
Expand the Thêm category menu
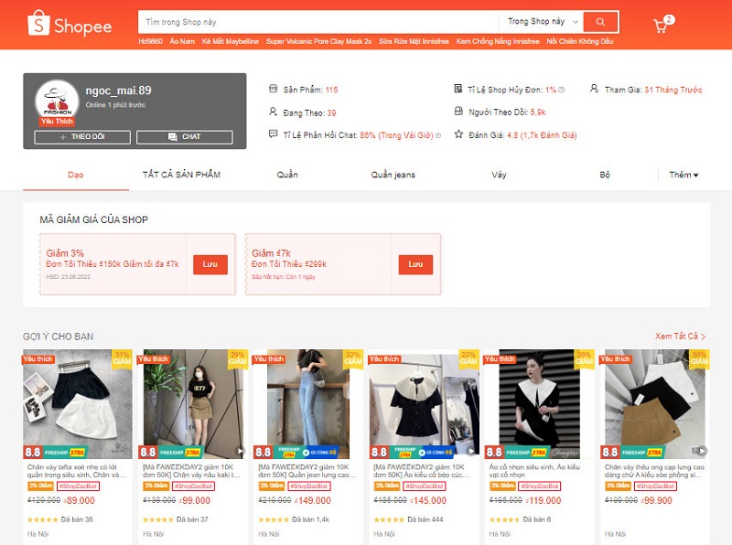684,175
